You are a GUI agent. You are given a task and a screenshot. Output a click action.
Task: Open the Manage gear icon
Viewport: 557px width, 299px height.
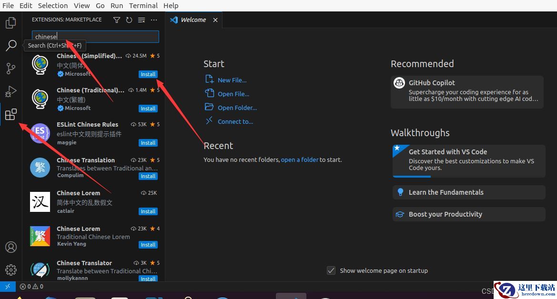(10, 270)
